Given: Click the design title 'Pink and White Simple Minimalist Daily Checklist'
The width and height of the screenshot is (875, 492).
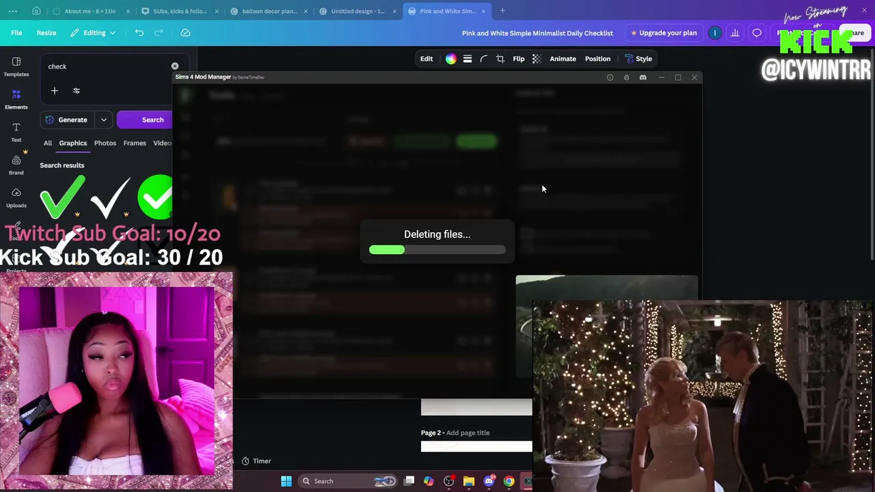Looking at the screenshot, I should tap(537, 33).
